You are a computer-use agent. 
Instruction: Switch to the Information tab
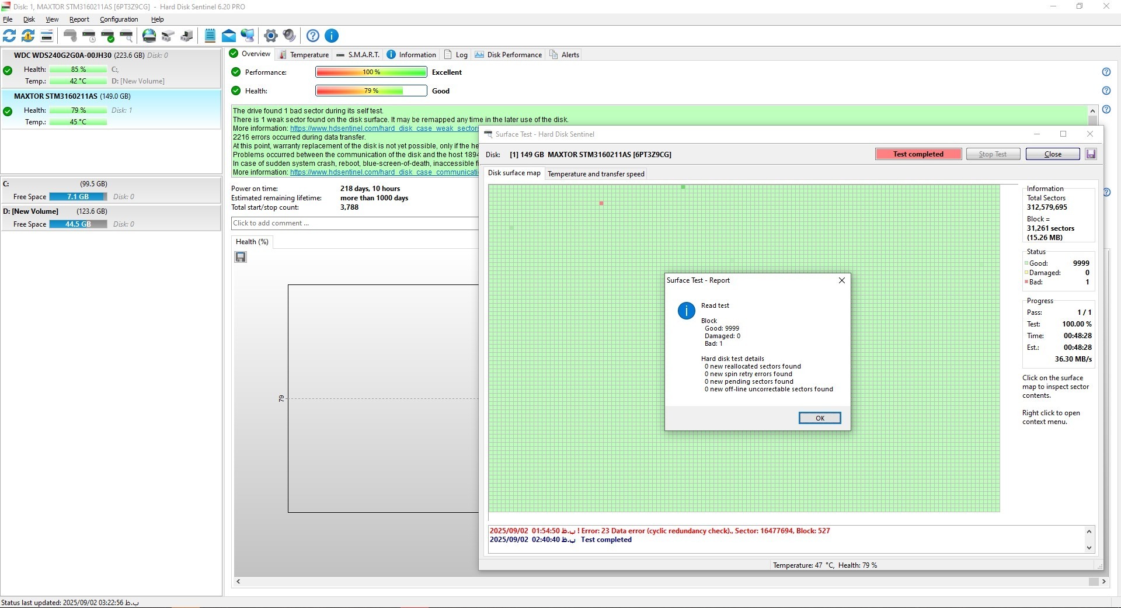click(x=412, y=55)
